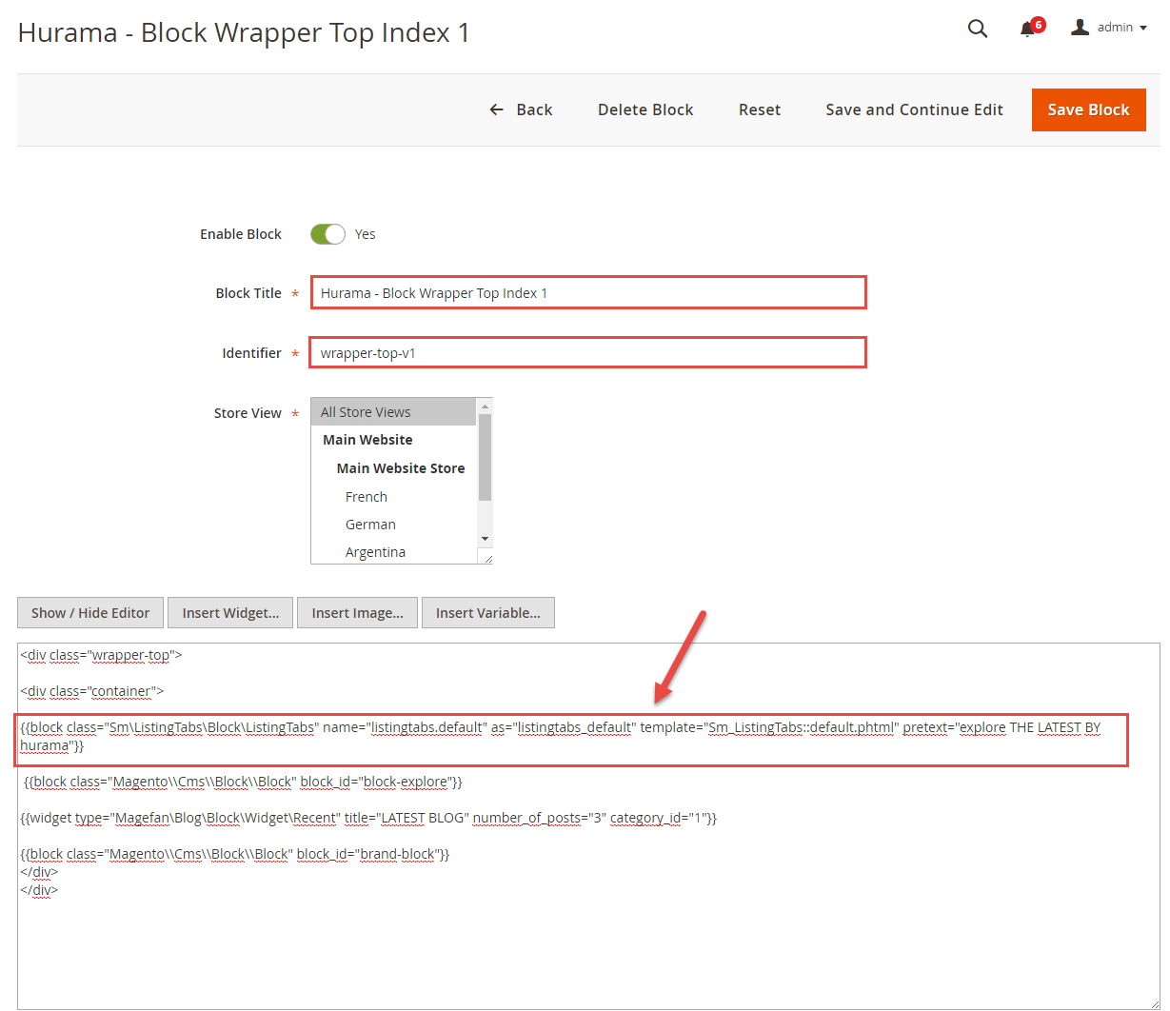
Task: Focus the Block Title input field
Action: click(x=588, y=293)
